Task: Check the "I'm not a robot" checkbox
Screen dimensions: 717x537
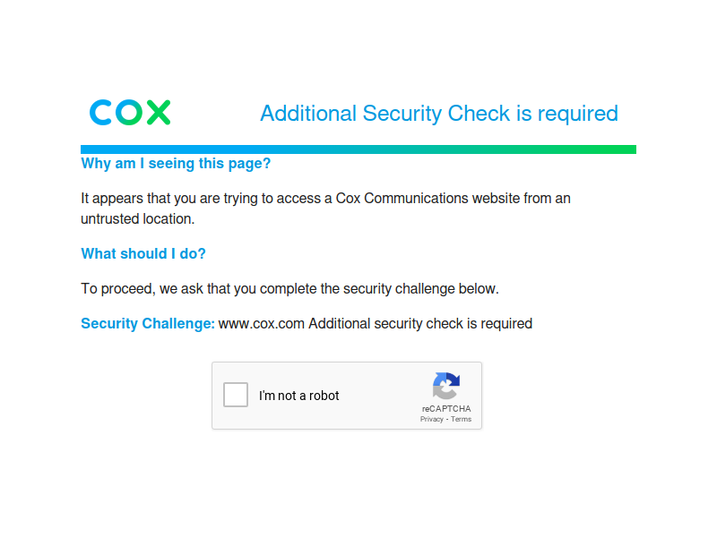Action: (236, 395)
